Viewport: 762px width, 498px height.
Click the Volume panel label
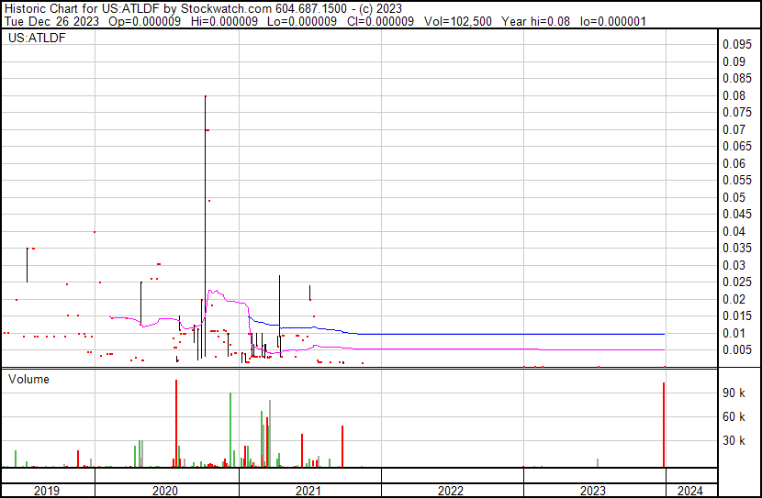28,379
